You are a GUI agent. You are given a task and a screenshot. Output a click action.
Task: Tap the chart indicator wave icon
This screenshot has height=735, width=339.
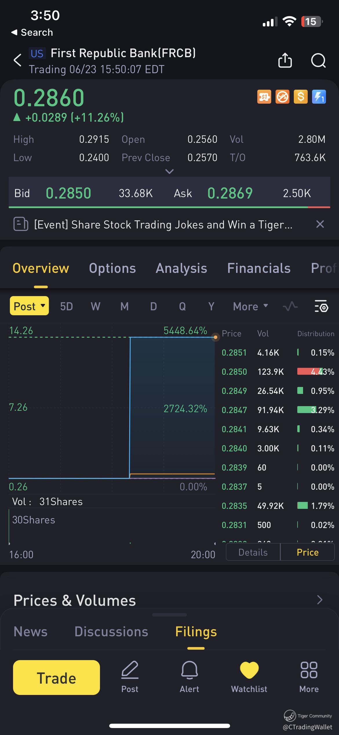point(290,306)
